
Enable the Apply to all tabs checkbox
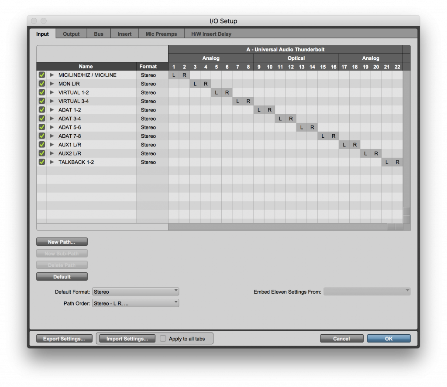[163, 338]
